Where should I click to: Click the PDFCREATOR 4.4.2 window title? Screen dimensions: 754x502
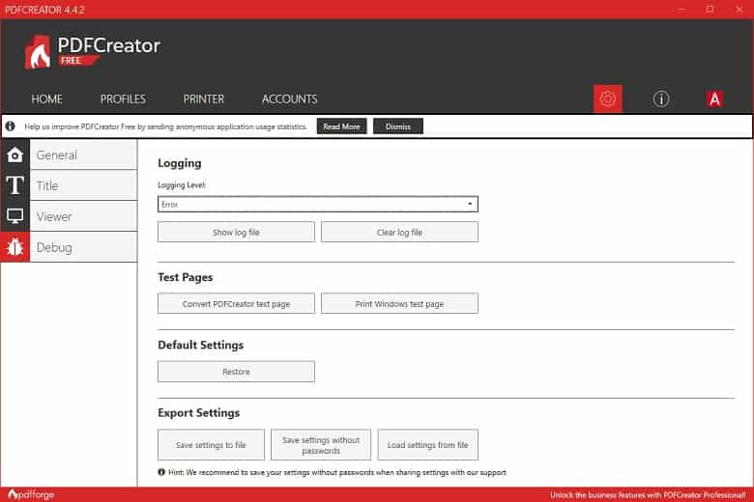click(44, 10)
